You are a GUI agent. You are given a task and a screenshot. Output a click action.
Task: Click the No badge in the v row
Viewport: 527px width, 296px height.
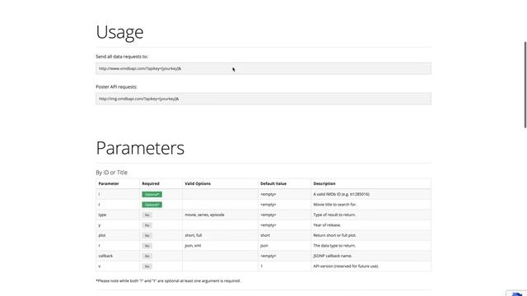click(147, 266)
